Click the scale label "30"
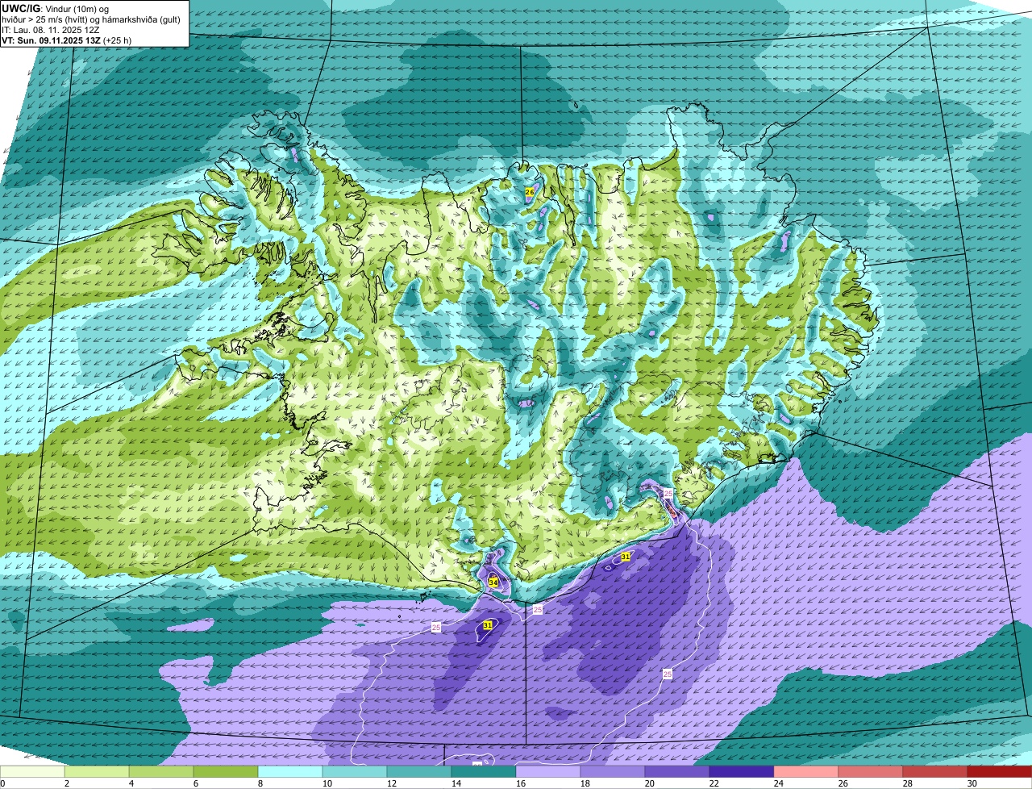The width and height of the screenshot is (1032, 789). [x=972, y=783]
